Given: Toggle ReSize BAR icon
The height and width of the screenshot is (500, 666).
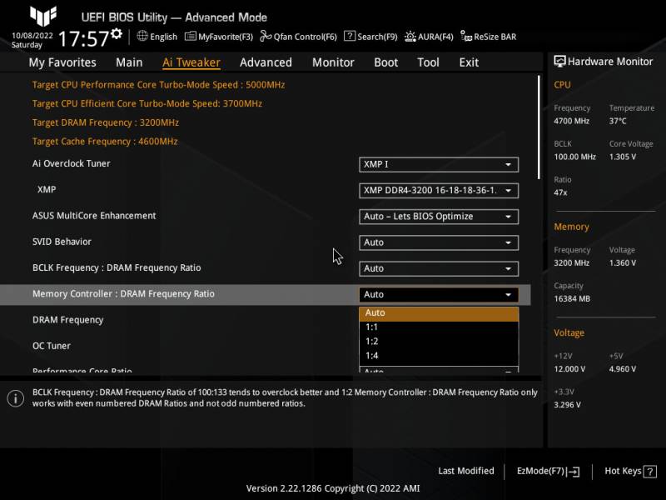Looking at the screenshot, I should click(466, 37).
